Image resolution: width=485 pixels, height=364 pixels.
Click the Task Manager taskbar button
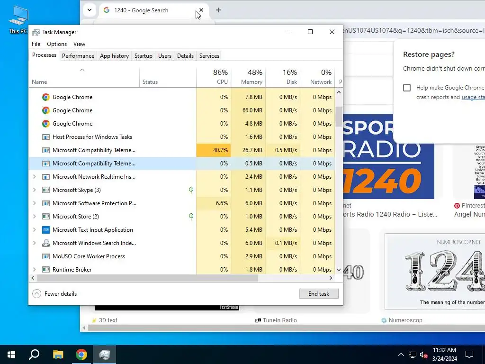[105, 355]
